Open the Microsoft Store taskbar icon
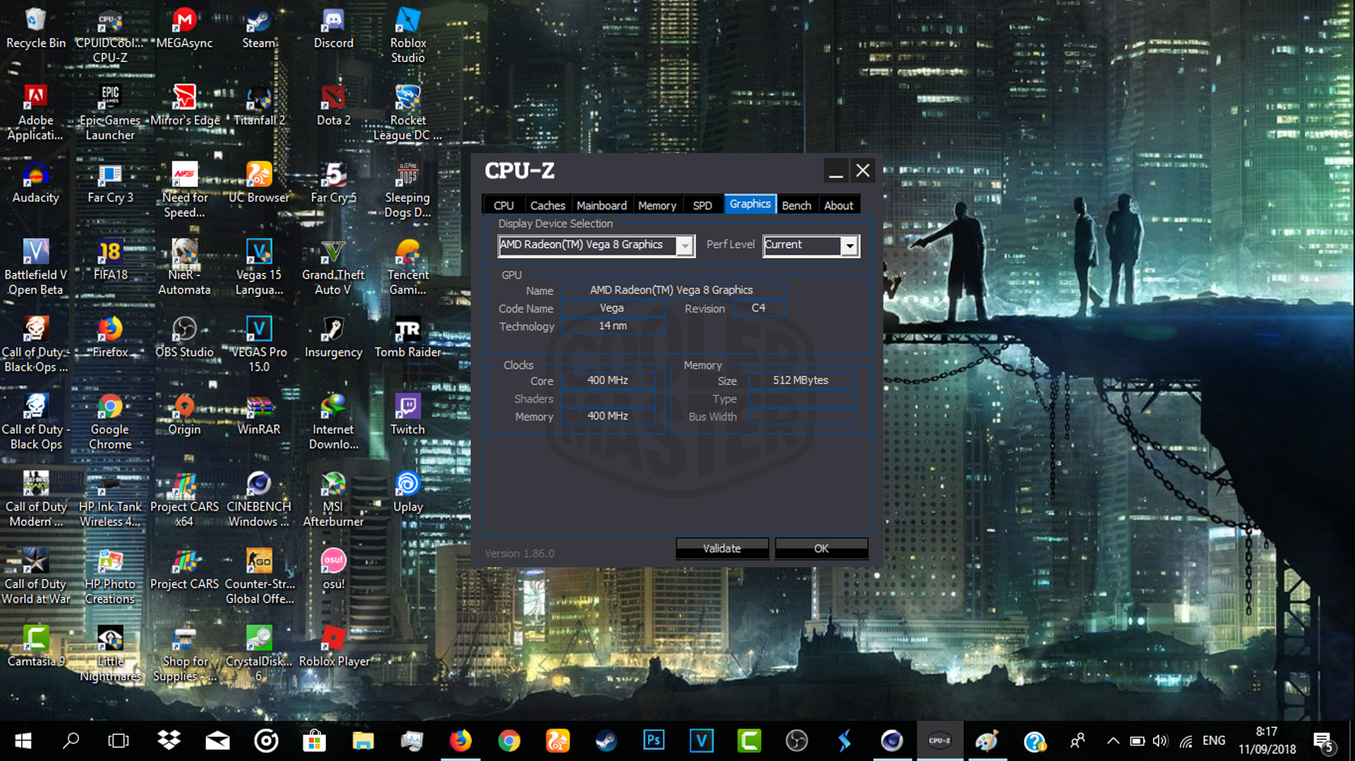 point(314,741)
